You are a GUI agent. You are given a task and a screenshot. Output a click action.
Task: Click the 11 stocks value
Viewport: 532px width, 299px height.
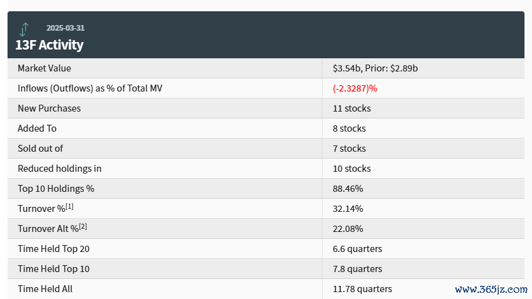point(352,108)
